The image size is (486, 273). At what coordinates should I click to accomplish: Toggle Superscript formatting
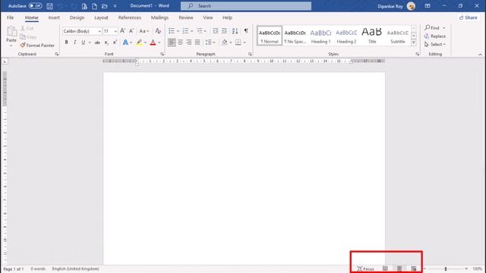point(115,42)
